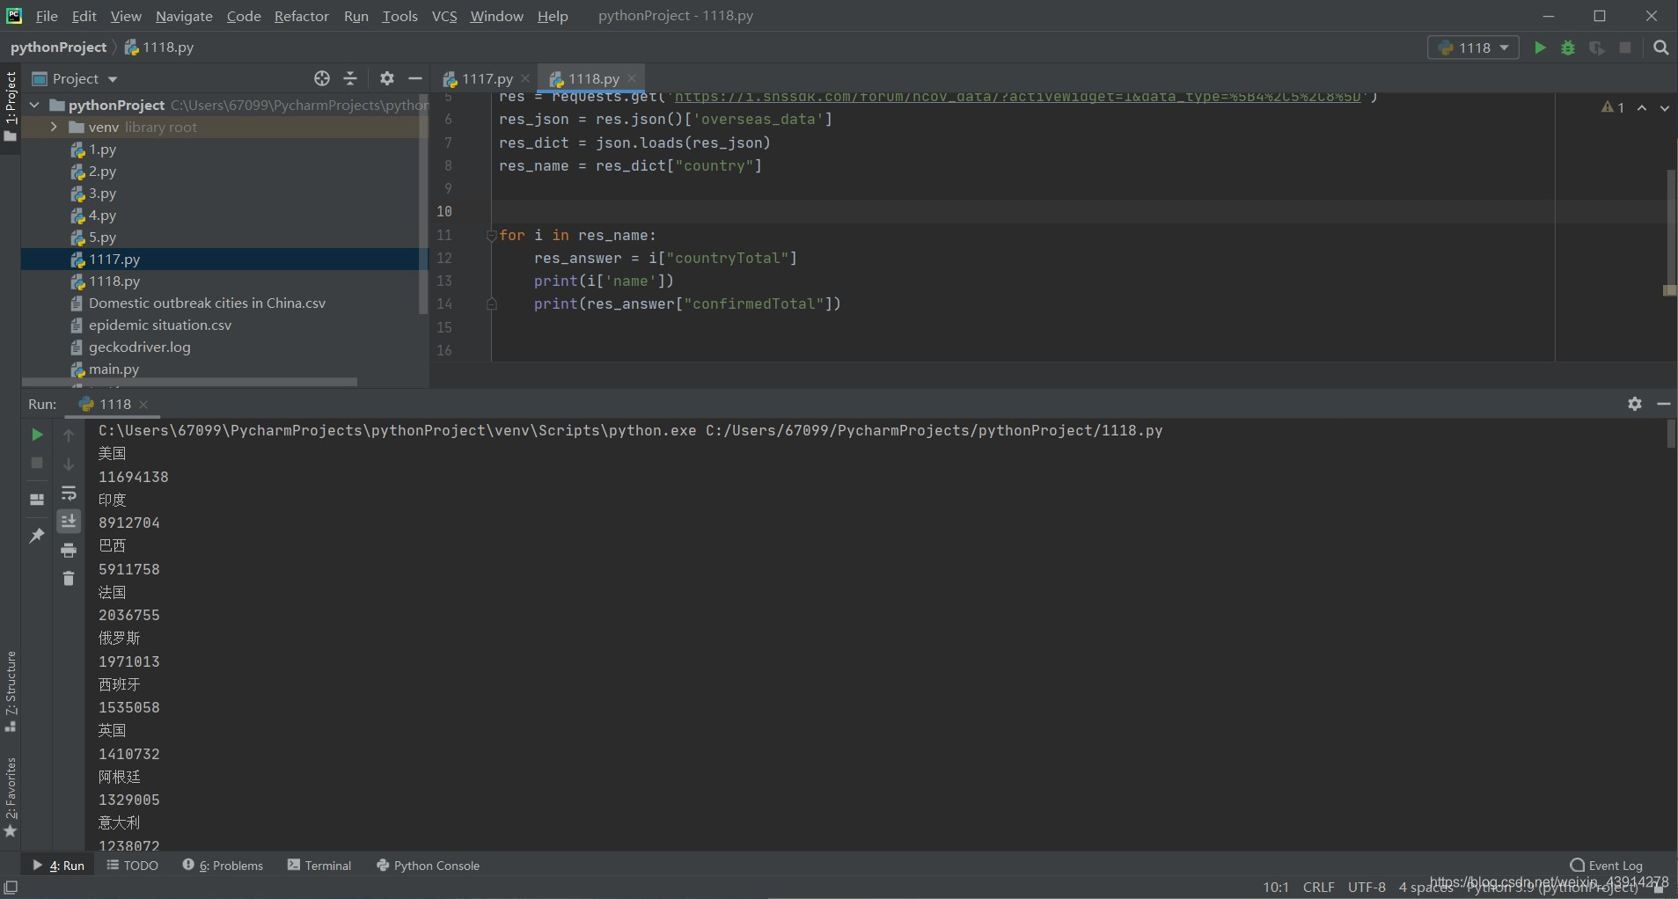Toggle fold of the for loop
Image resolution: width=1678 pixels, height=899 pixels.
tap(491, 235)
